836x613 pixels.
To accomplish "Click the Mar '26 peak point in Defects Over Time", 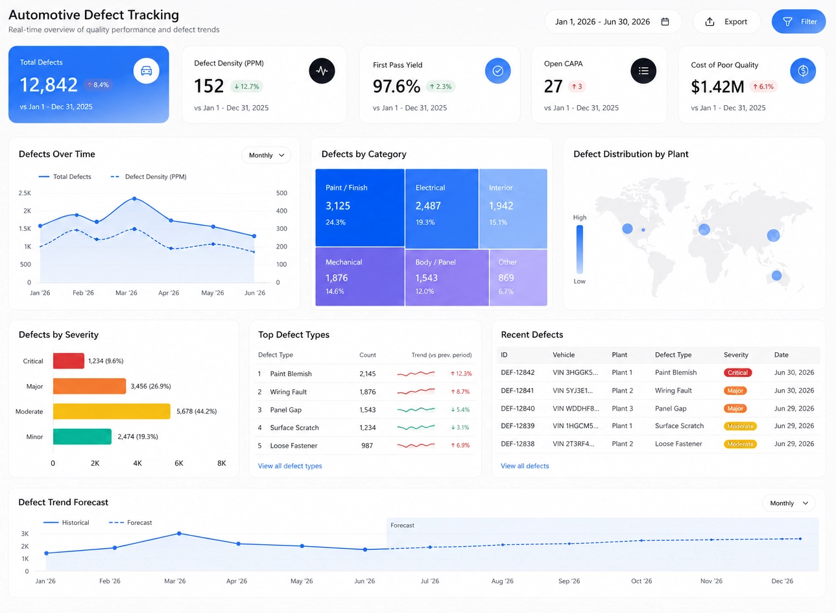I will 134,198.
